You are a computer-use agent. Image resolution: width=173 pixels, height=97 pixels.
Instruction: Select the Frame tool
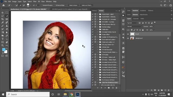[7, 19]
